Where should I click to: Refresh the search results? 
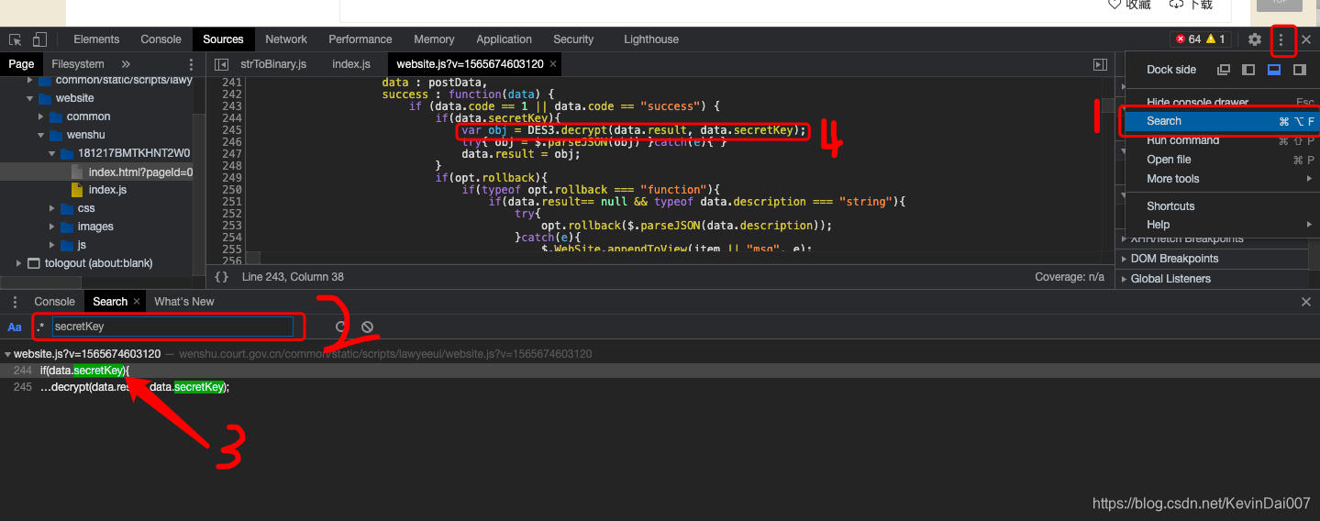340,327
